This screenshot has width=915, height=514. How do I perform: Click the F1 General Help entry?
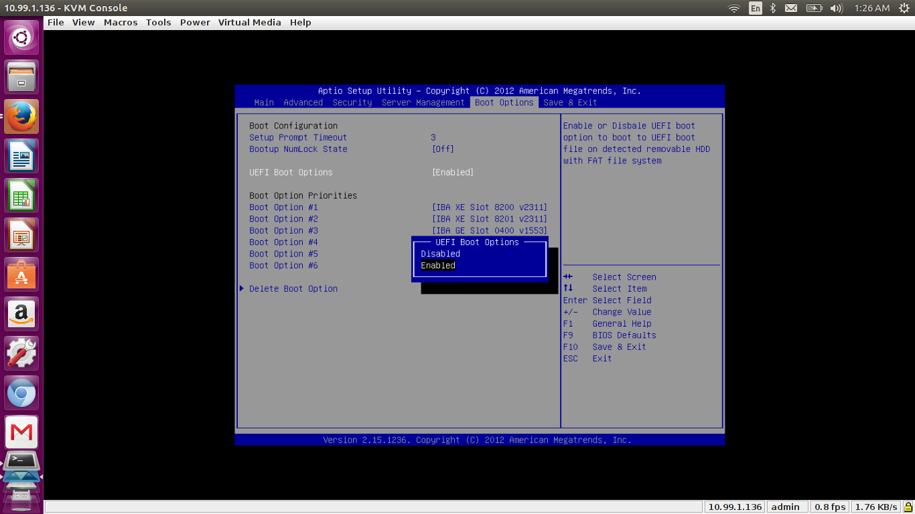pos(607,324)
